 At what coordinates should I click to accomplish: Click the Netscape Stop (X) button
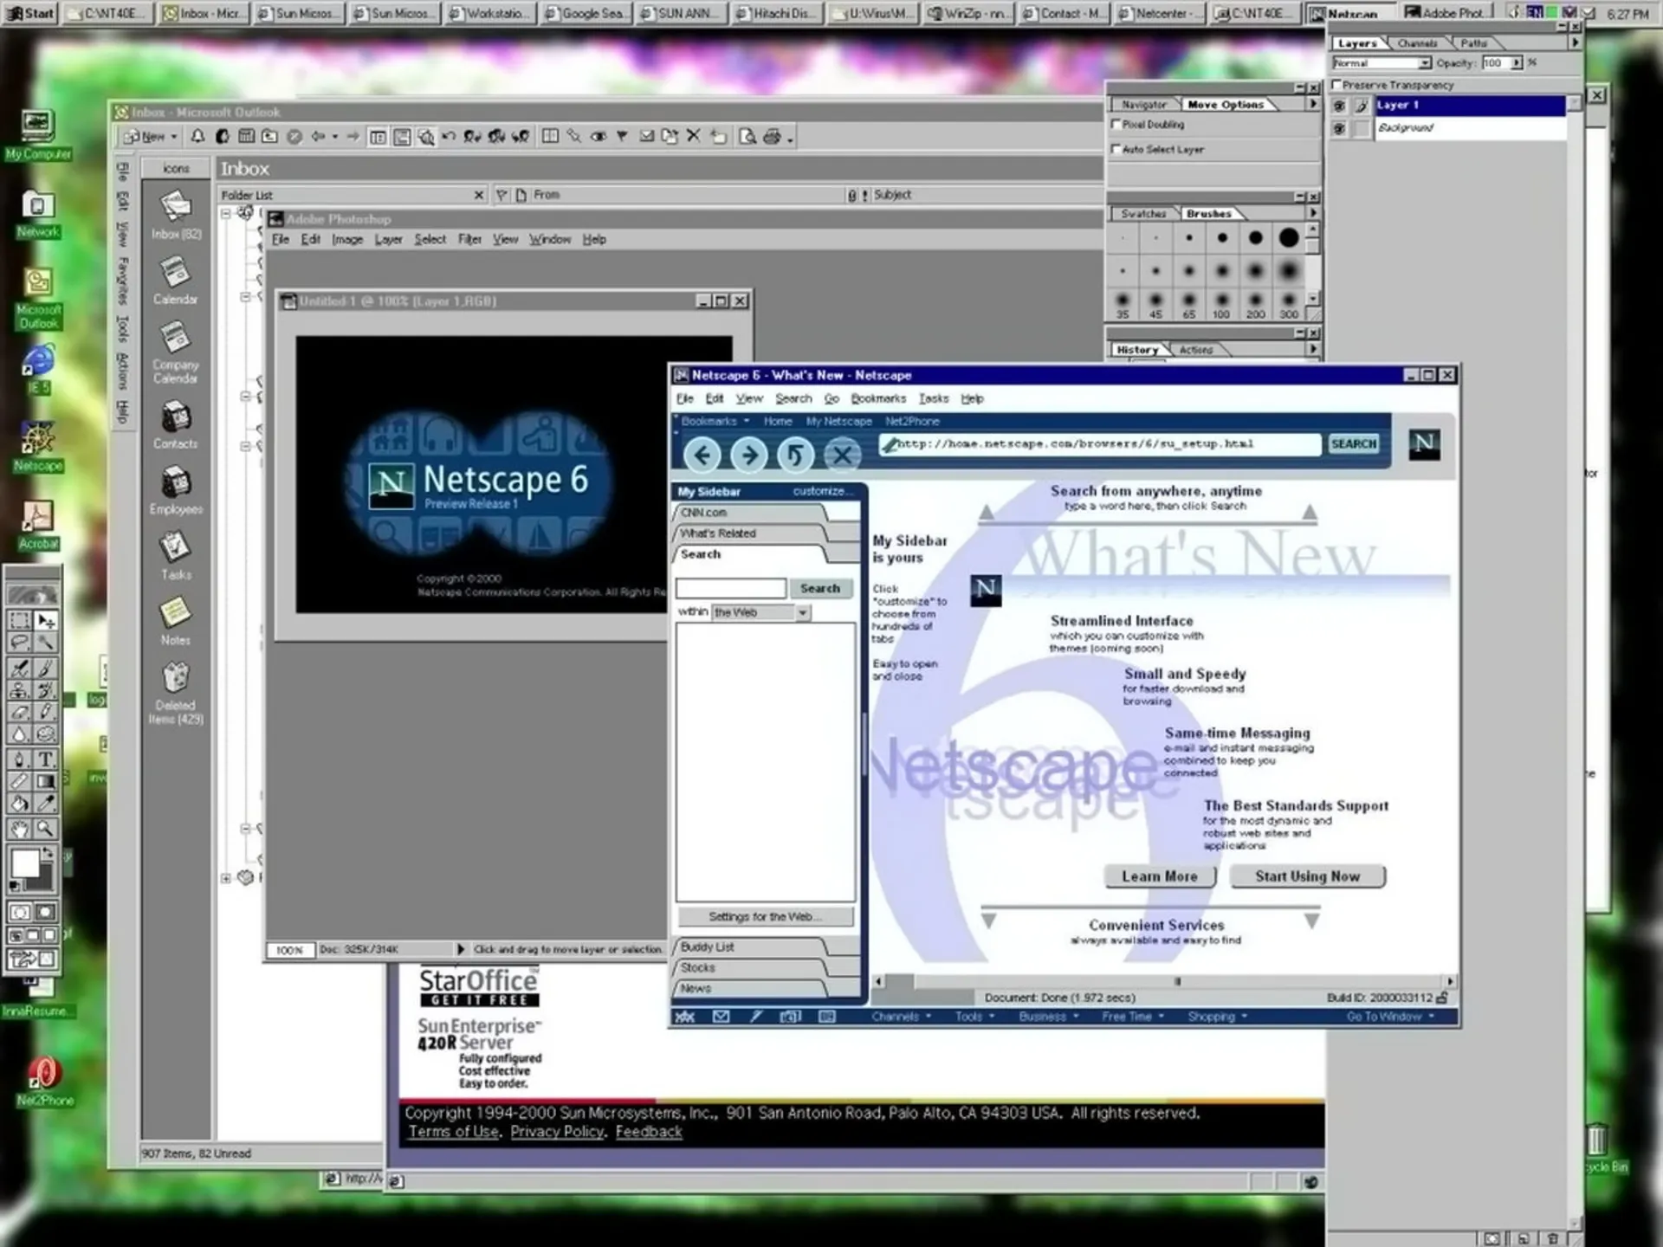click(842, 454)
